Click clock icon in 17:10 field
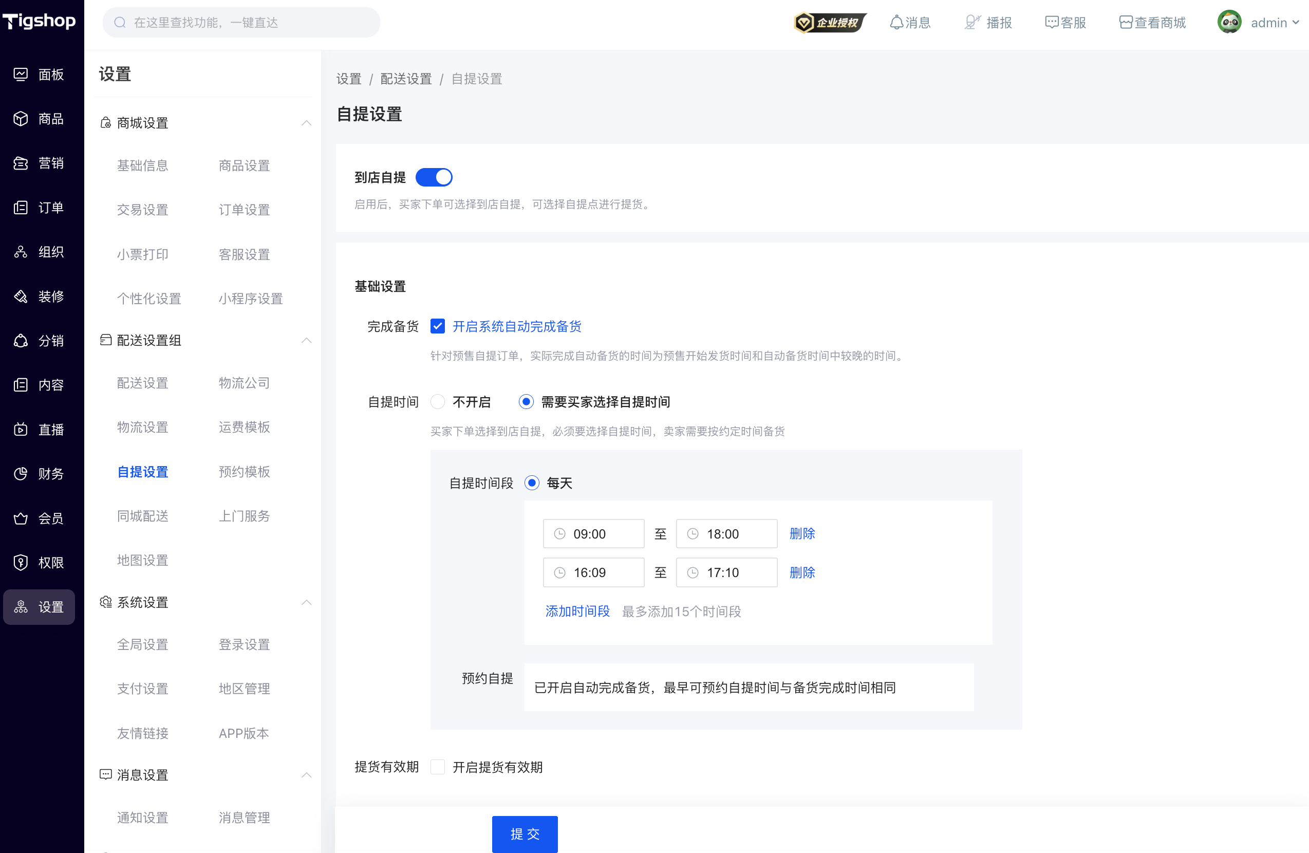Viewport: 1309px width, 853px height. [x=693, y=572]
